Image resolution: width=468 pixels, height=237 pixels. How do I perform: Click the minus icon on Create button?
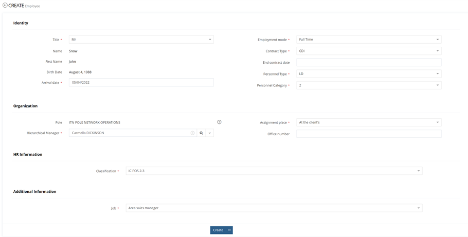click(x=229, y=230)
